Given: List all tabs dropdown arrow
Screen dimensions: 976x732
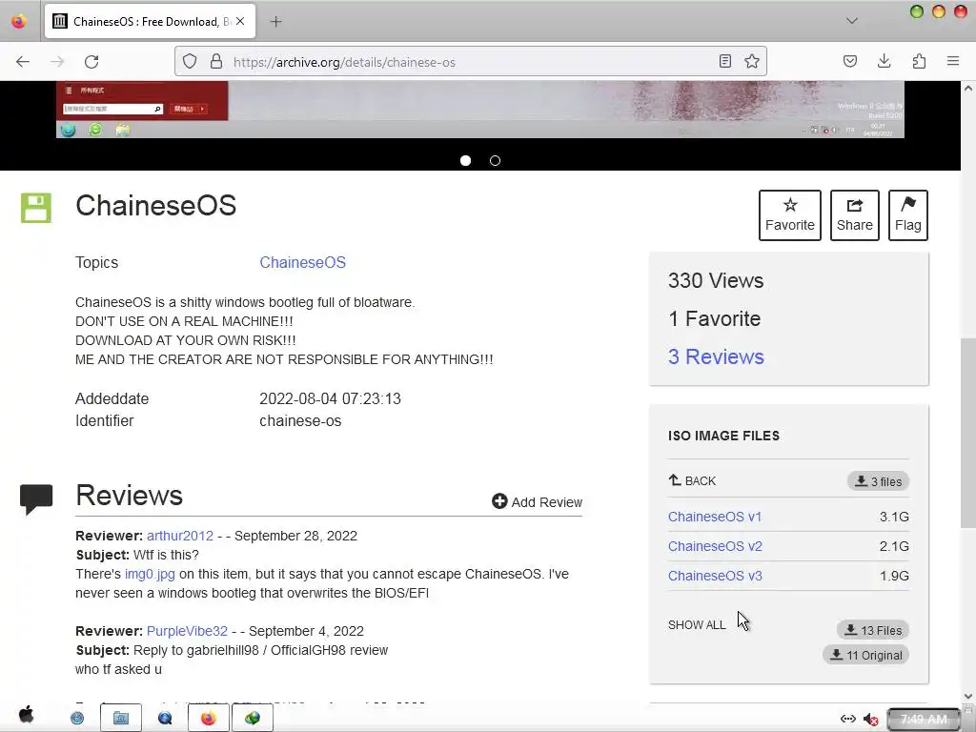Looking at the screenshot, I should click(852, 21).
